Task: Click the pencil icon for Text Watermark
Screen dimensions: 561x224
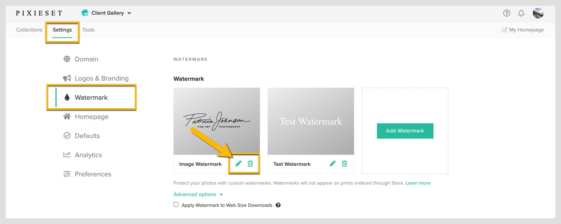Action: pyautogui.click(x=333, y=164)
